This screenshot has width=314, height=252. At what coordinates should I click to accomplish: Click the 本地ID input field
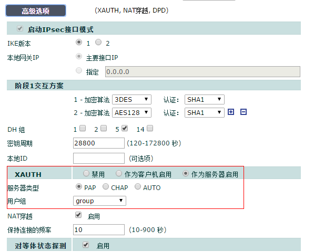coord(99,158)
